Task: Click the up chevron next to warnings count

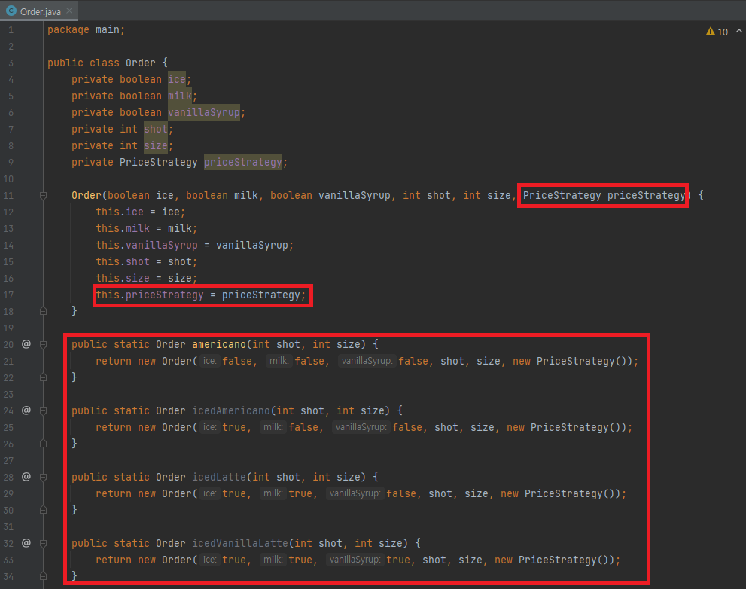Action: point(739,31)
